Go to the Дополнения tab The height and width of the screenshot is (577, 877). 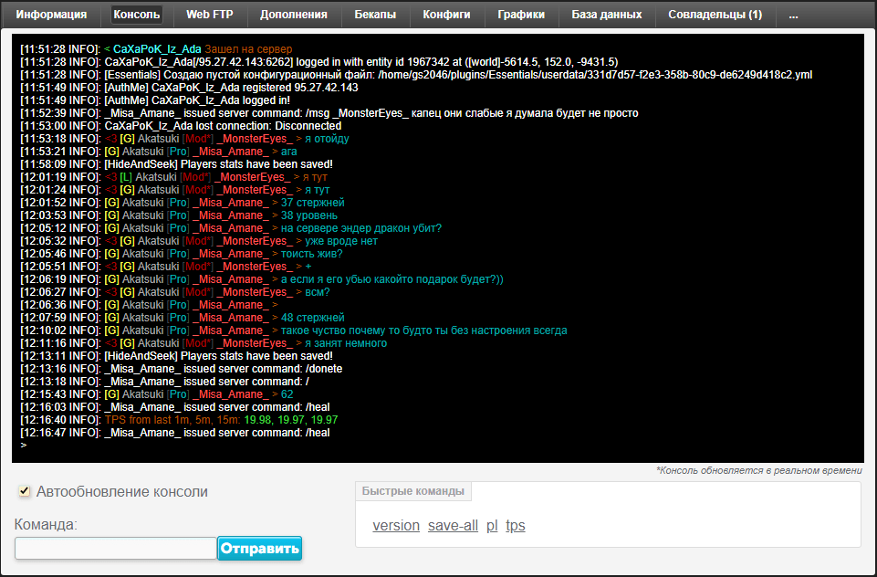coord(293,15)
